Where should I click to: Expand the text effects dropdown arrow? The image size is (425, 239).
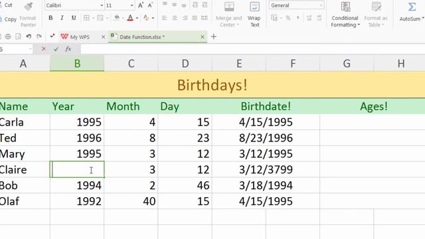tap(153, 18)
